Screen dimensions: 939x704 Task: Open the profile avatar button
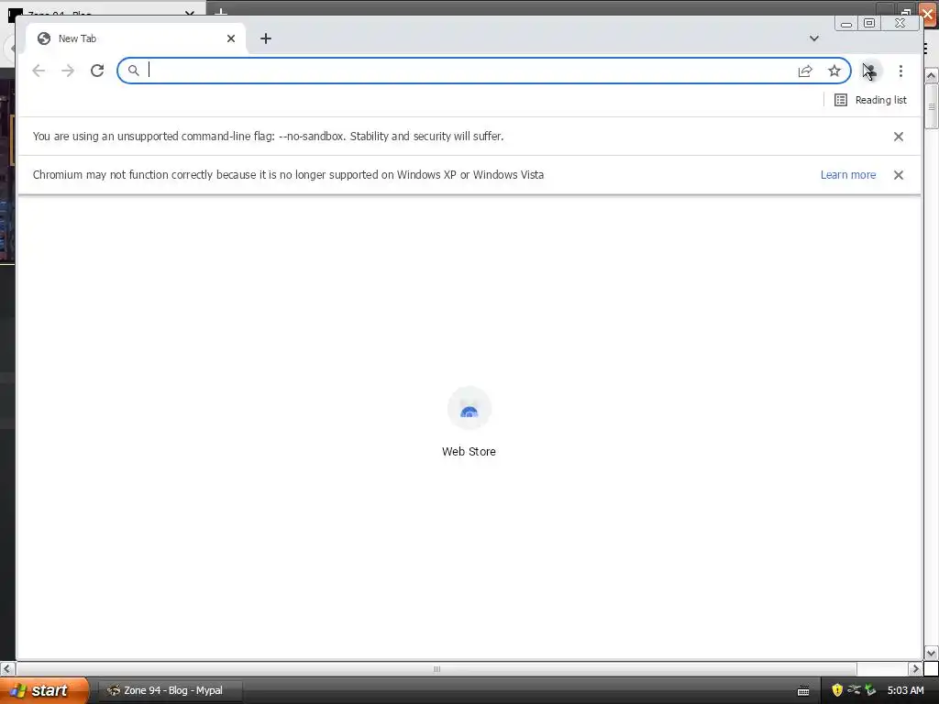[870, 71]
